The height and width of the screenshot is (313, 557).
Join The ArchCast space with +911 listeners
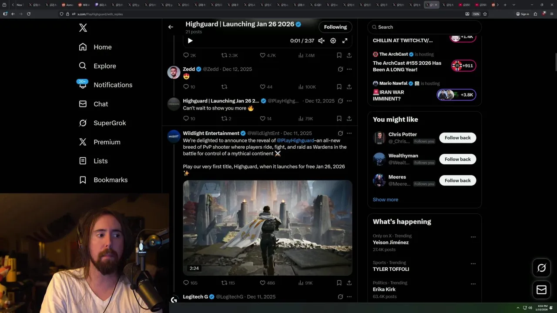[463, 66]
